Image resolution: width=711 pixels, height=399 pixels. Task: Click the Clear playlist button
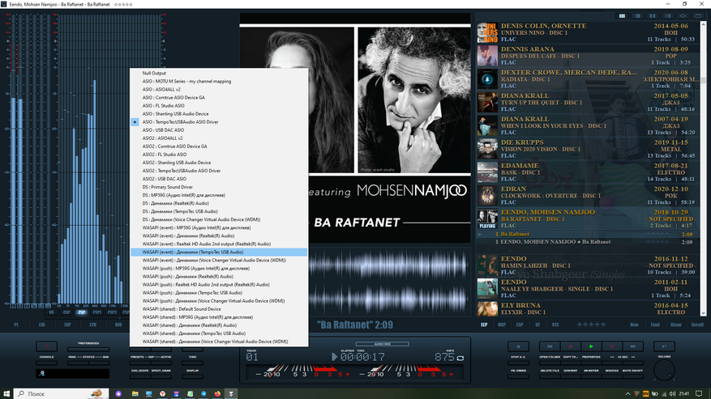coord(676,325)
